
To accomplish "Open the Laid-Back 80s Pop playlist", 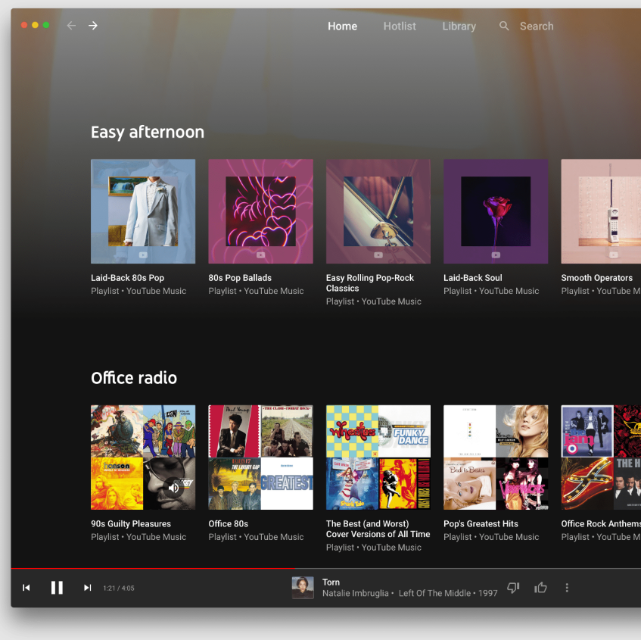I will tap(143, 211).
